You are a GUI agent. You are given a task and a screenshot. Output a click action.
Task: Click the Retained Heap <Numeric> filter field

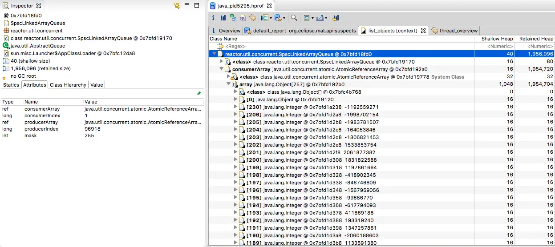tap(535, 46)
